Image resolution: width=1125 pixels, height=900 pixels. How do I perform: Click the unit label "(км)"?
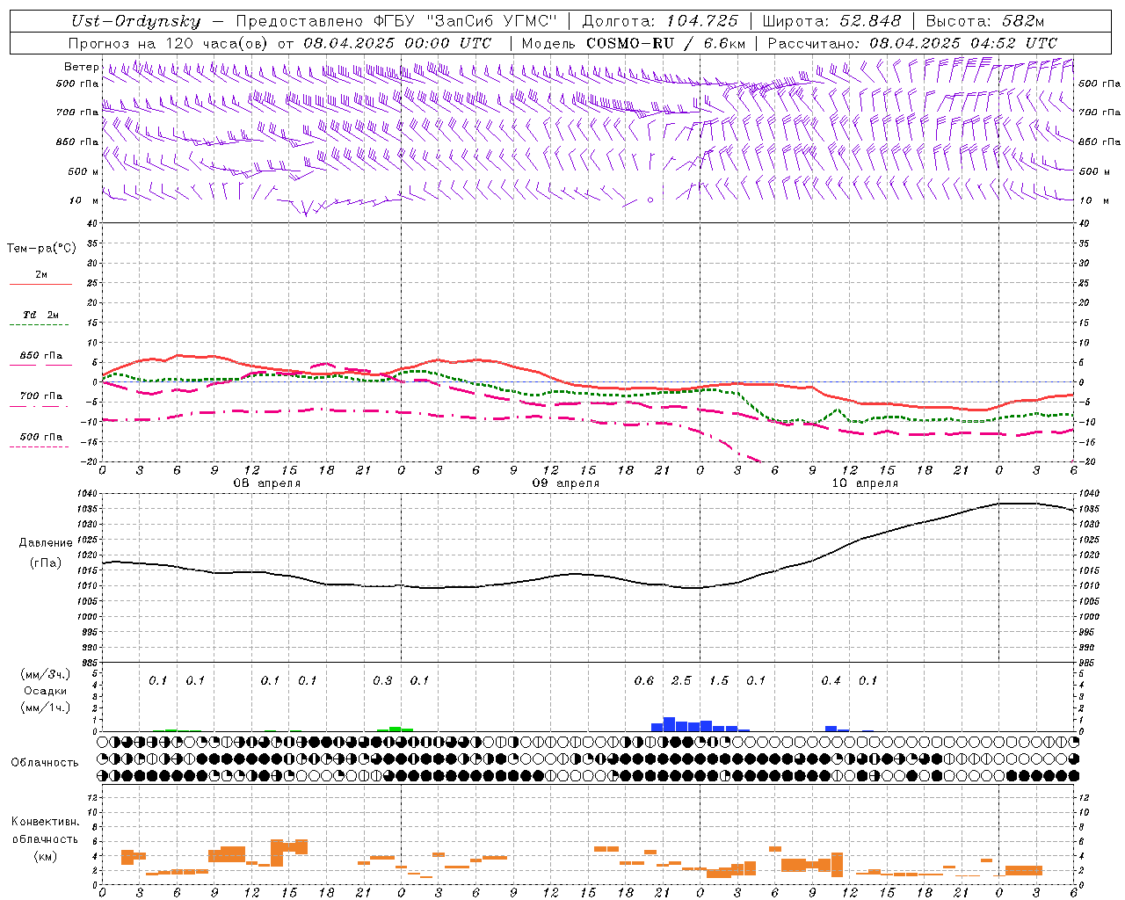[46, 855]
